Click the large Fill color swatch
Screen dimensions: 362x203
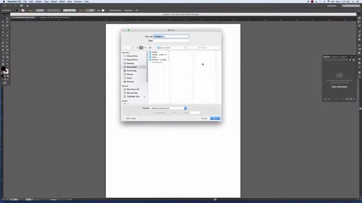(3, 69)
